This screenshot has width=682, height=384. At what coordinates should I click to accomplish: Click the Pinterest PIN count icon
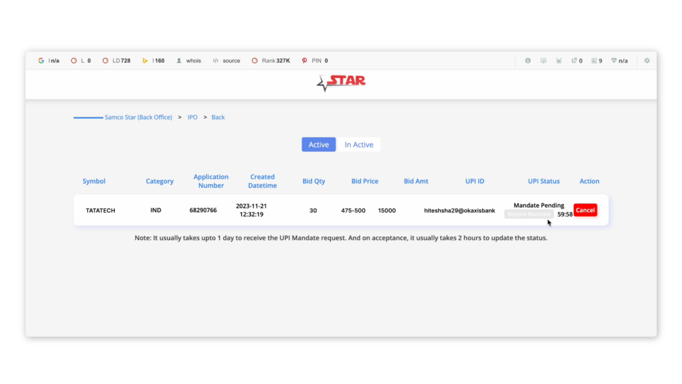[x=304, y=61]
